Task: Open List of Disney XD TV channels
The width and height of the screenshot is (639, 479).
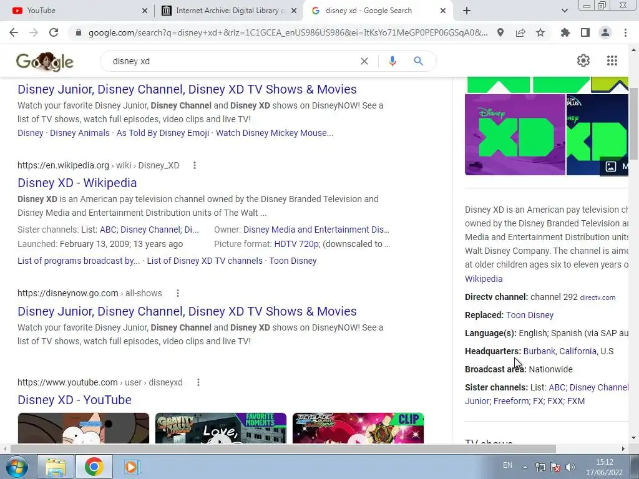Action: 205,261
